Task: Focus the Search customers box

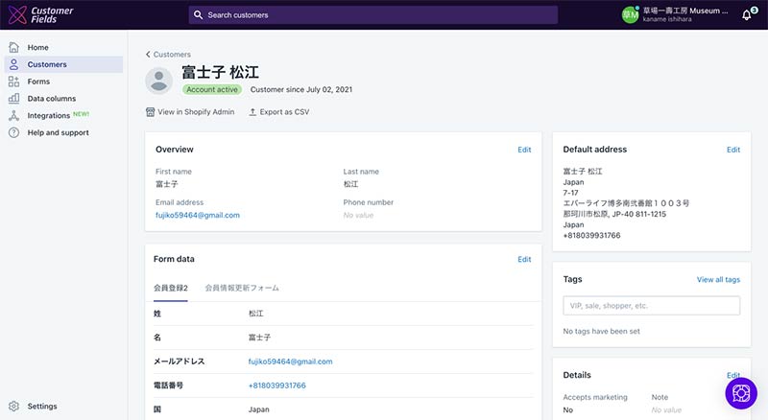Action: point(373,15)
